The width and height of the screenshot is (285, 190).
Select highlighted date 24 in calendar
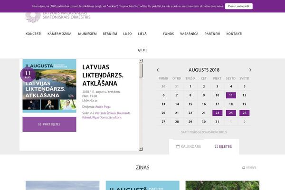pos(218,113)
